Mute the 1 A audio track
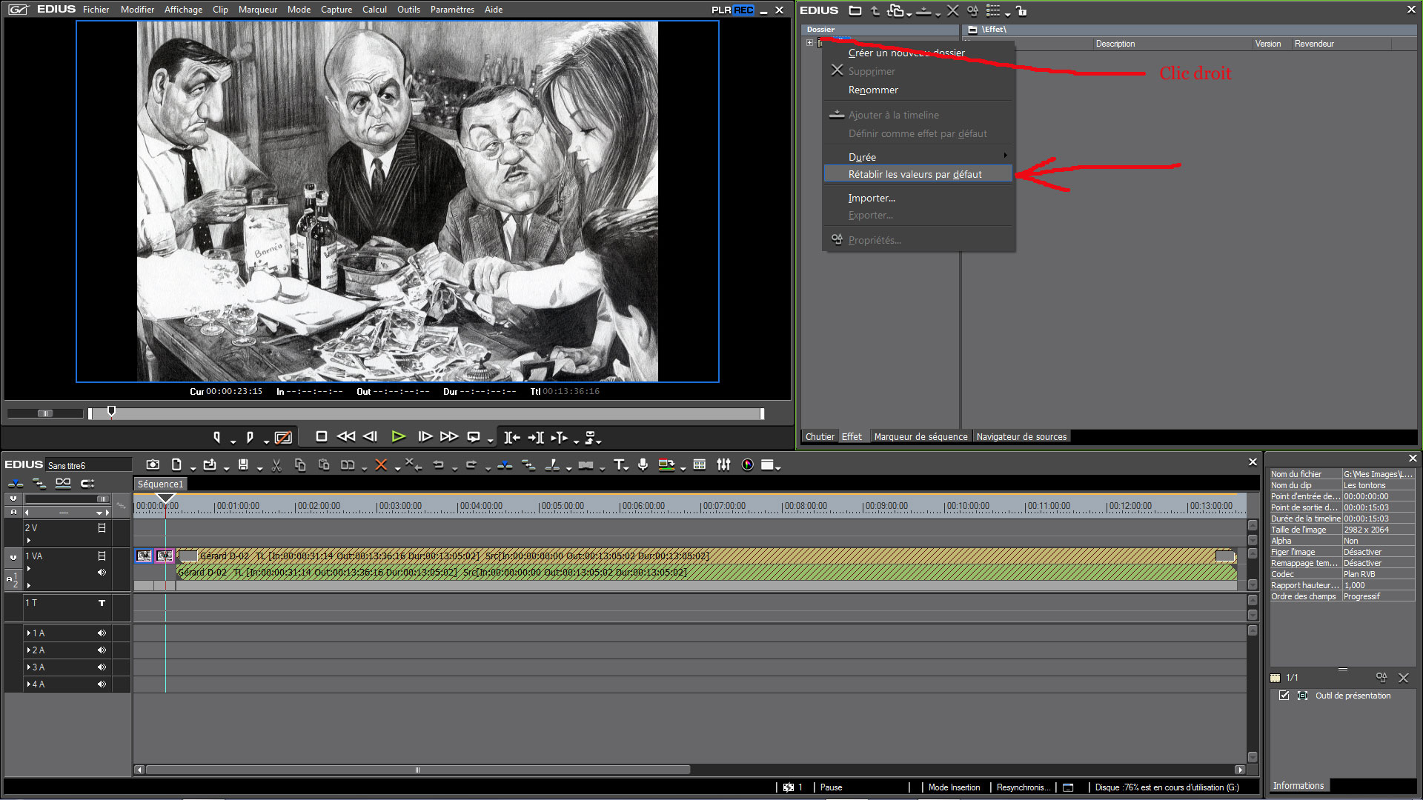 tap(102, 633)
